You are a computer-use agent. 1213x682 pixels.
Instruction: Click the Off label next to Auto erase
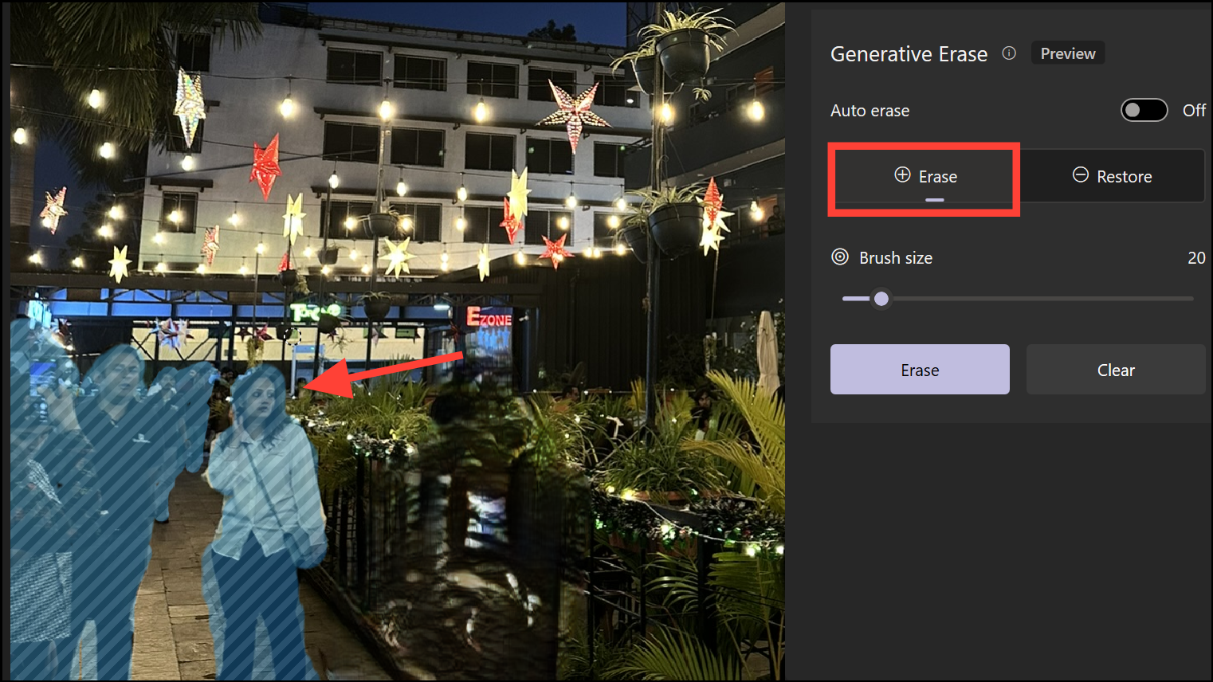[1194, 111]
